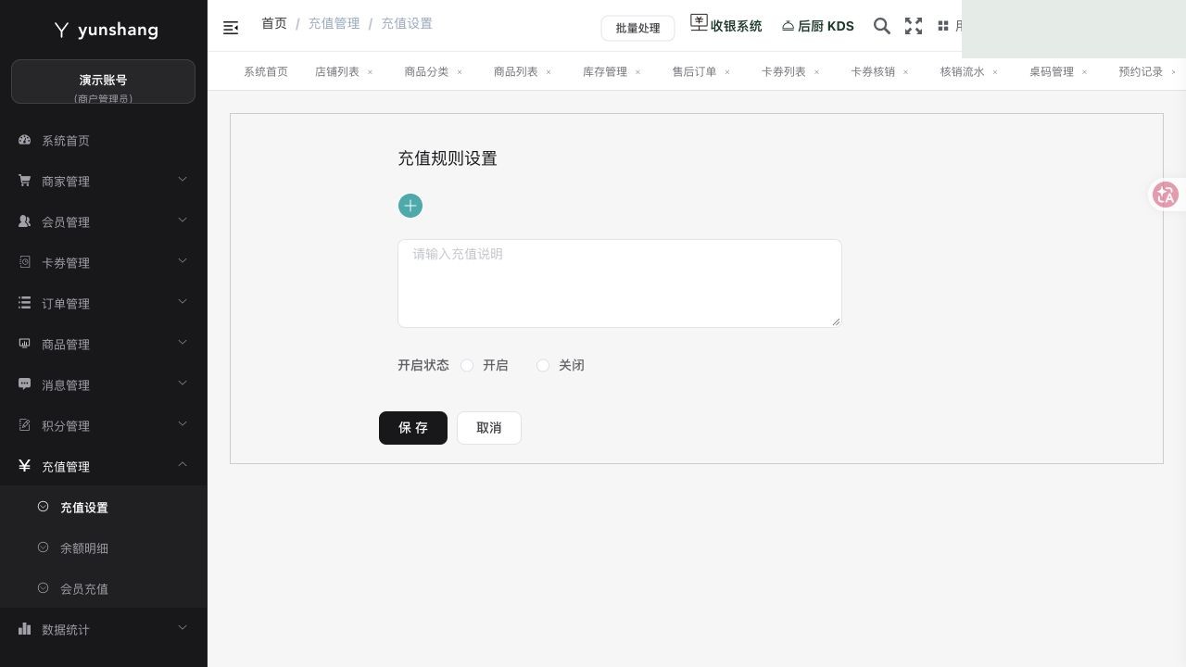The image size is (1186, 667).
Task: Open the search magnifier icon
Action: point(882,26)
